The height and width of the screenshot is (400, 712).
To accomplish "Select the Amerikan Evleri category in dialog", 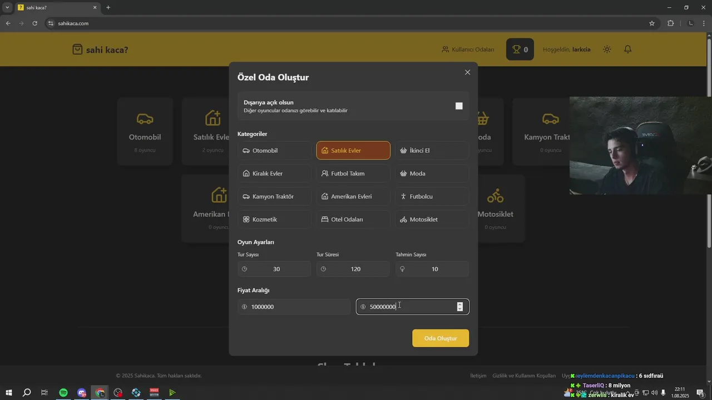I will pos(353,197).
